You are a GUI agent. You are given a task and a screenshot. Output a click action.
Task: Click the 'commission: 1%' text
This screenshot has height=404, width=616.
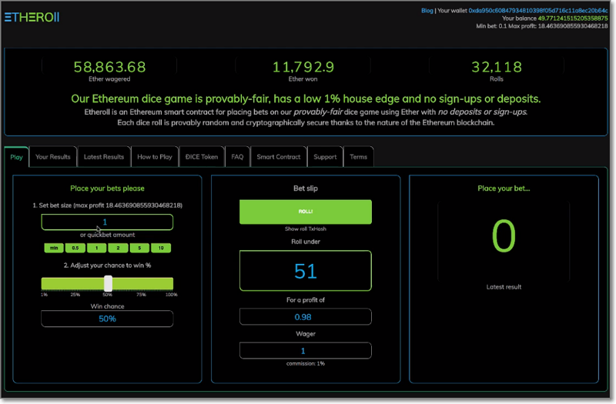pos(306,363)
